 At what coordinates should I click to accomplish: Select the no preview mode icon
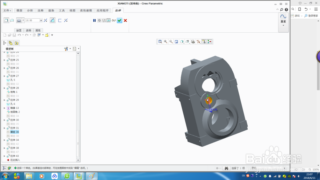click(x=99, y=20)
